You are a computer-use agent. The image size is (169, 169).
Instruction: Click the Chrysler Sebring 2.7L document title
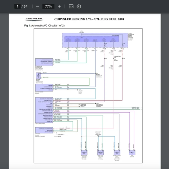click(89, 19)
